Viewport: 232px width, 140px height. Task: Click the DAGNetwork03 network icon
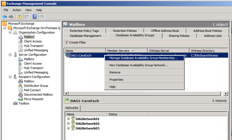pos(73,128)
